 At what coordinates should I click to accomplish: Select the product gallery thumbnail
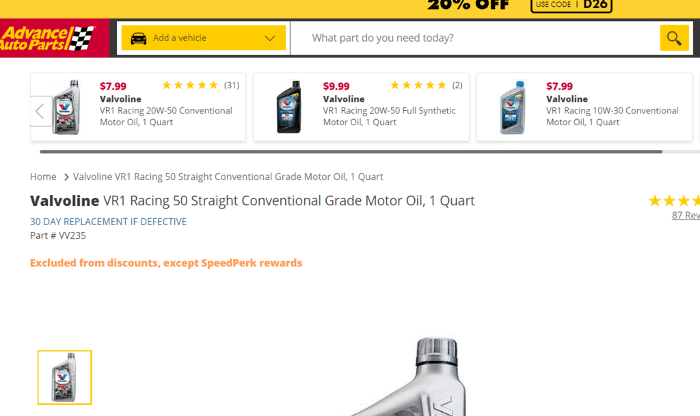(x=65, y=378)
